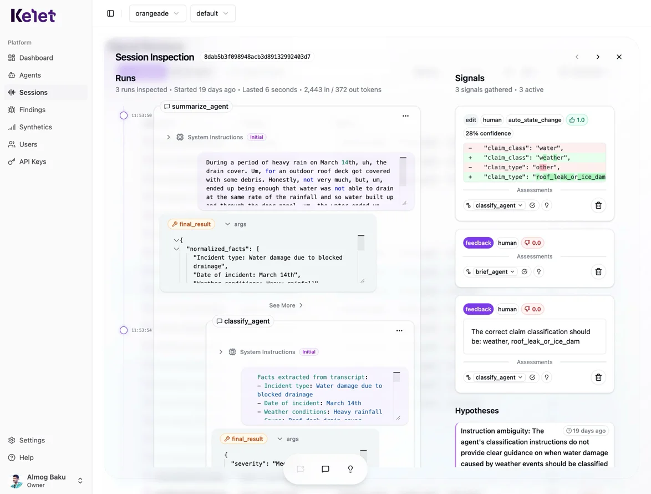This screenshot has height=494, width=651.
Task: Click the See More link below final_result
Action: pos(285,305)
